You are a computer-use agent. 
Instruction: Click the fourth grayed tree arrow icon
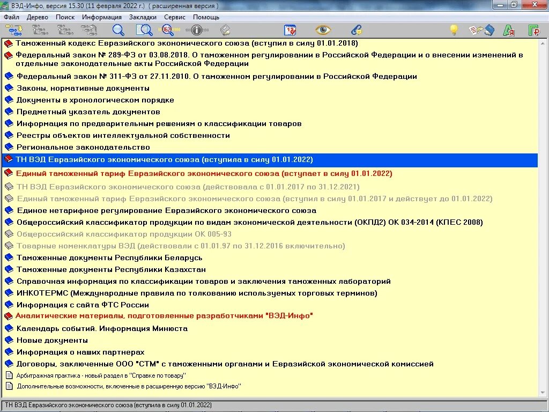click(x=89, y=30)
